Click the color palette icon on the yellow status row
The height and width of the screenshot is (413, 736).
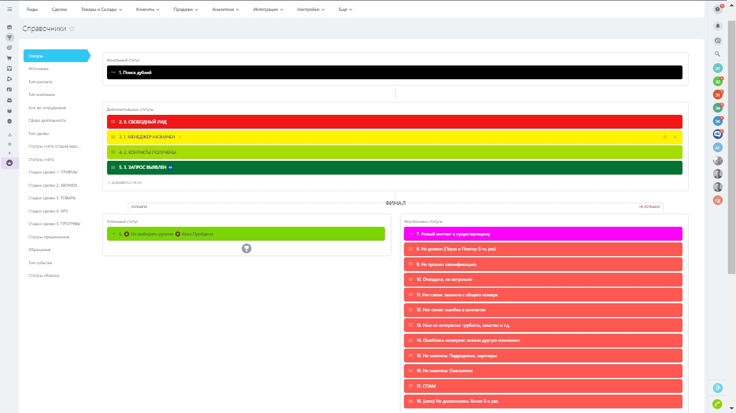click(x=665, y=137)
